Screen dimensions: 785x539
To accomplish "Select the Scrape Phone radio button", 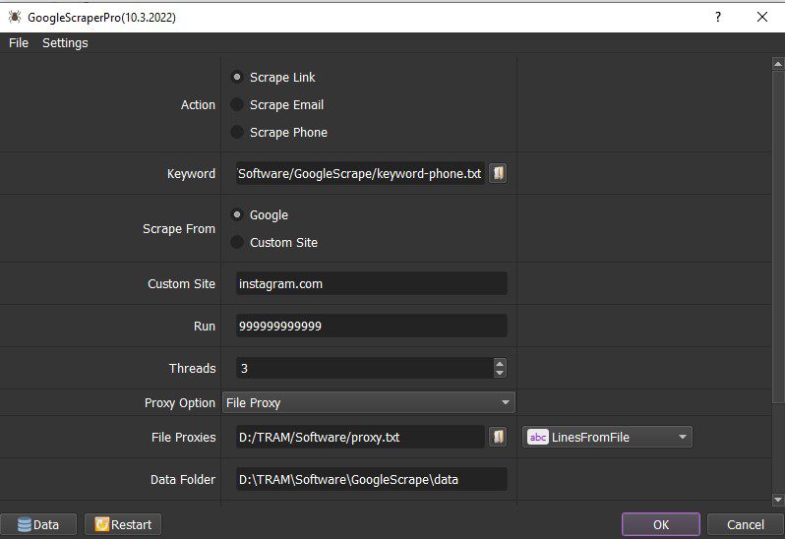I will [237, 132].
